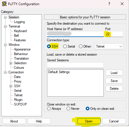
Task: Open the Telnet protocol dropdown
Action: pyautogui.click(x=109, y=46)
